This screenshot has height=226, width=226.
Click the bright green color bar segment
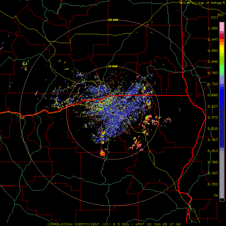[x=222, y=69]
